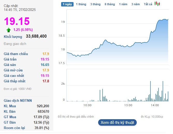
Task: Switch to candlestick chart view icon
Action: click(157, 4)
